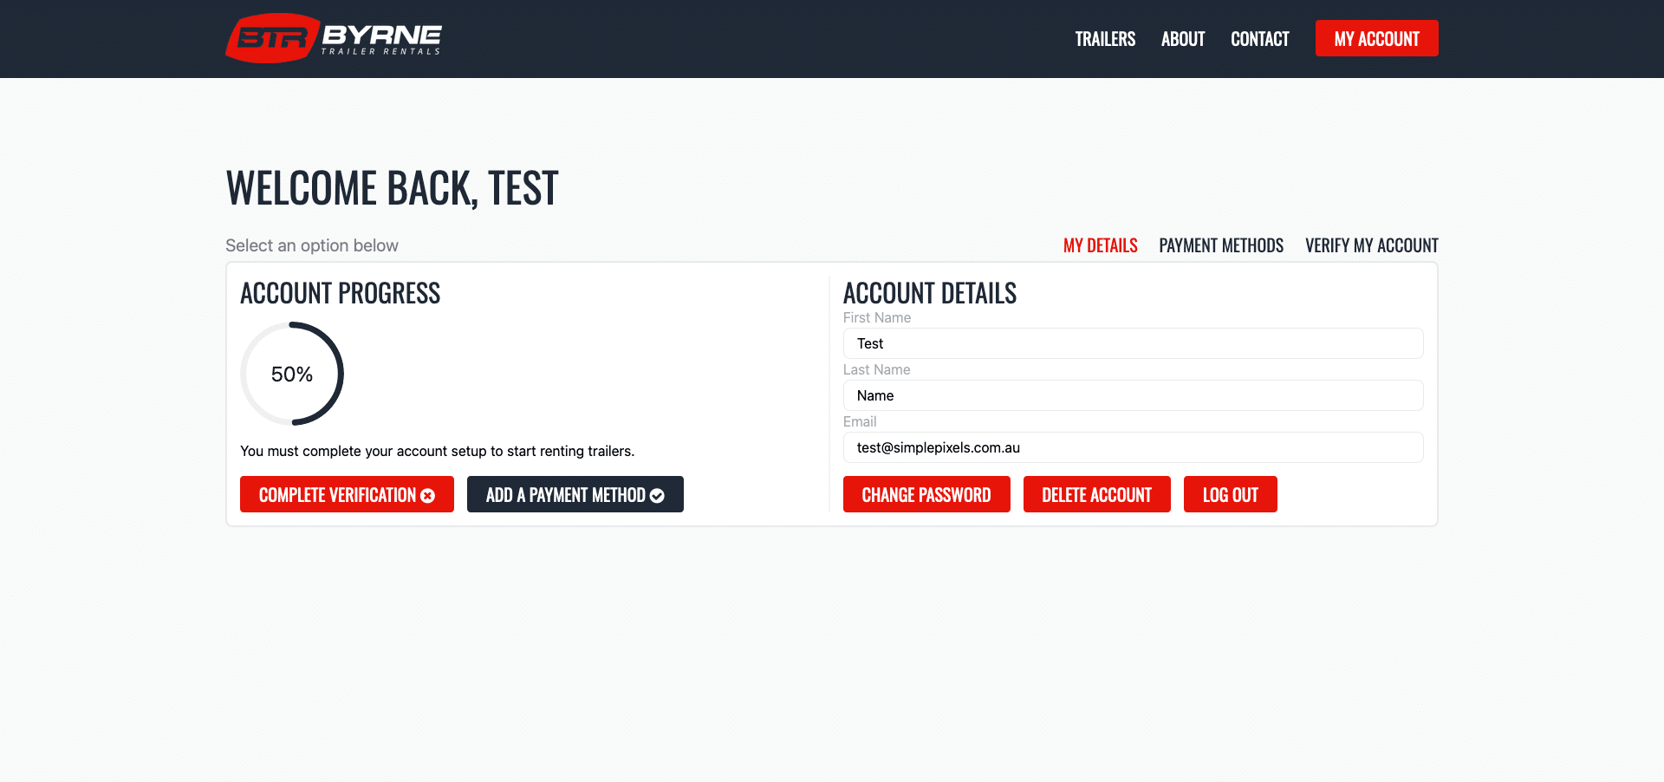
Task: Click the checkmark icon on Add Payment Method
Action: tap(657, 495)
